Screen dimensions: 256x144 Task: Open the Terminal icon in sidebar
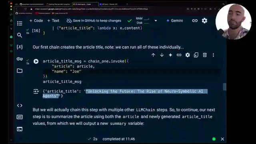pos(20,129)
